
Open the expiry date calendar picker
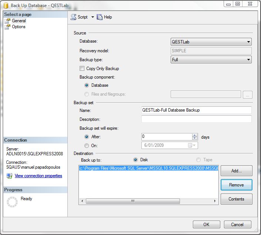pos(191,146)
